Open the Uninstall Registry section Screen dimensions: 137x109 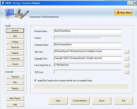15,88
